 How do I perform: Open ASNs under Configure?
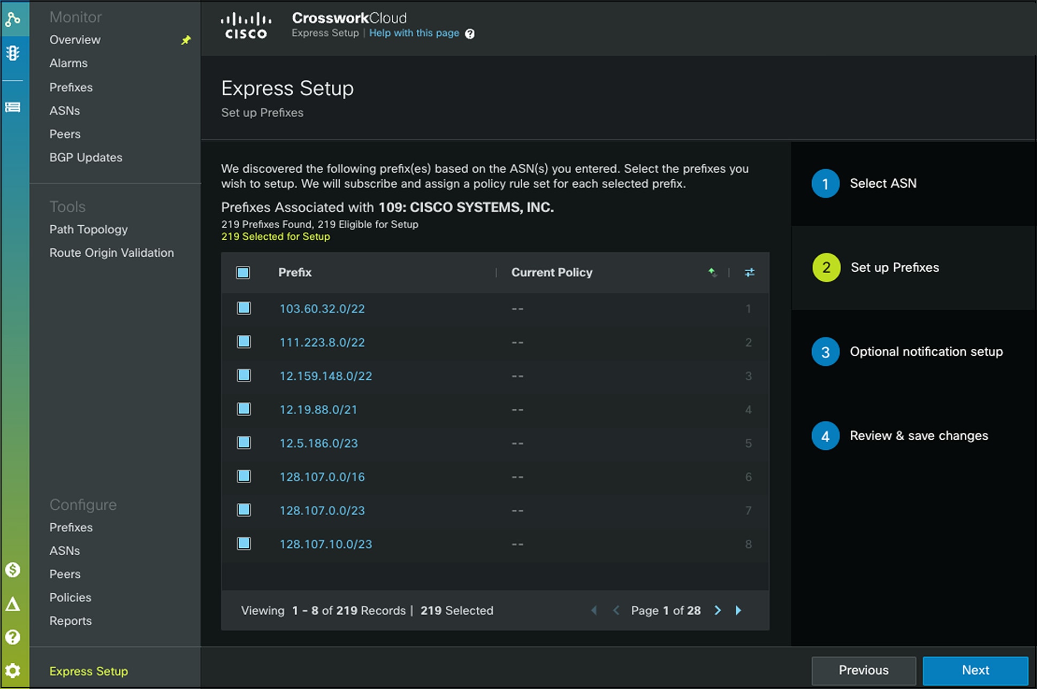(65, 551)
